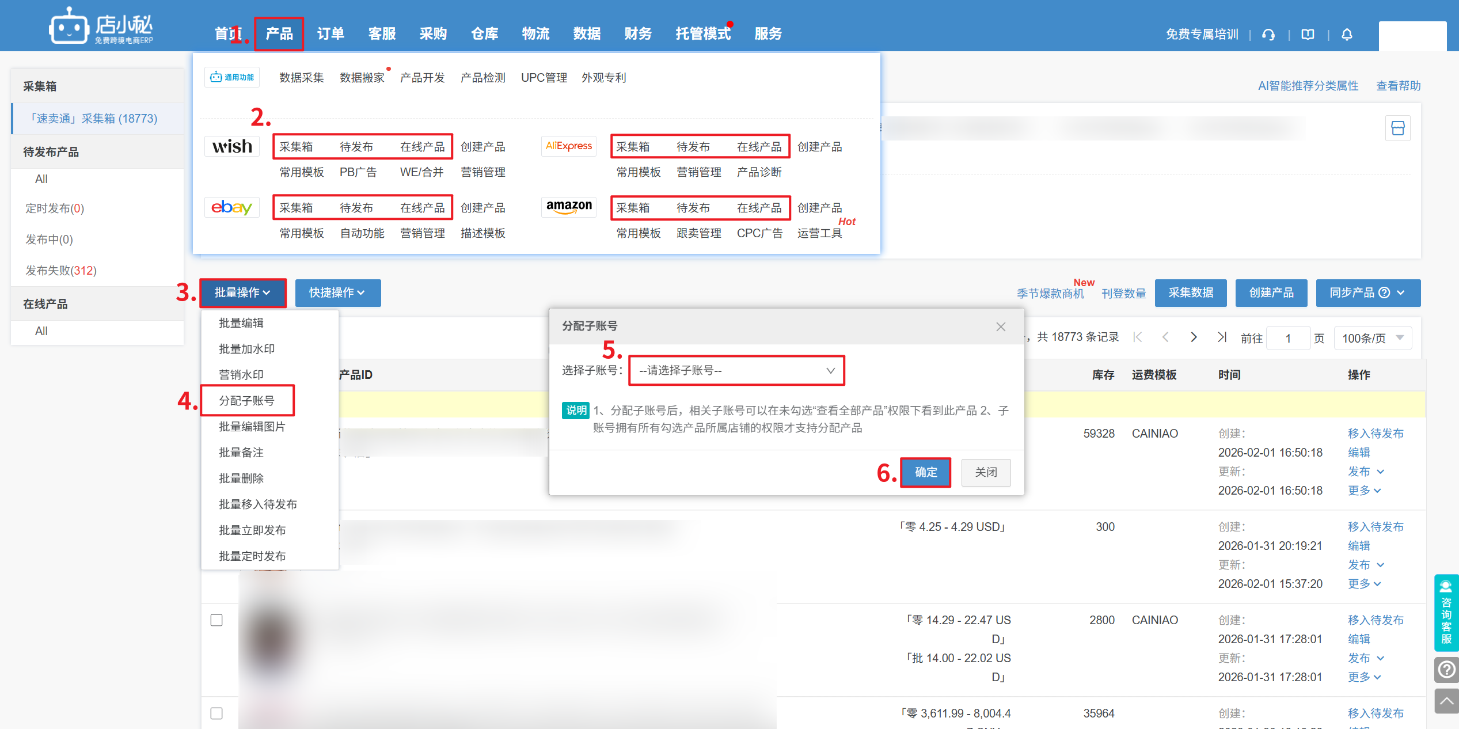Image resolution: width=1459 pixels, height=729 pixels.
Task: Click the notification bell icon
Action: (1347, 35)
